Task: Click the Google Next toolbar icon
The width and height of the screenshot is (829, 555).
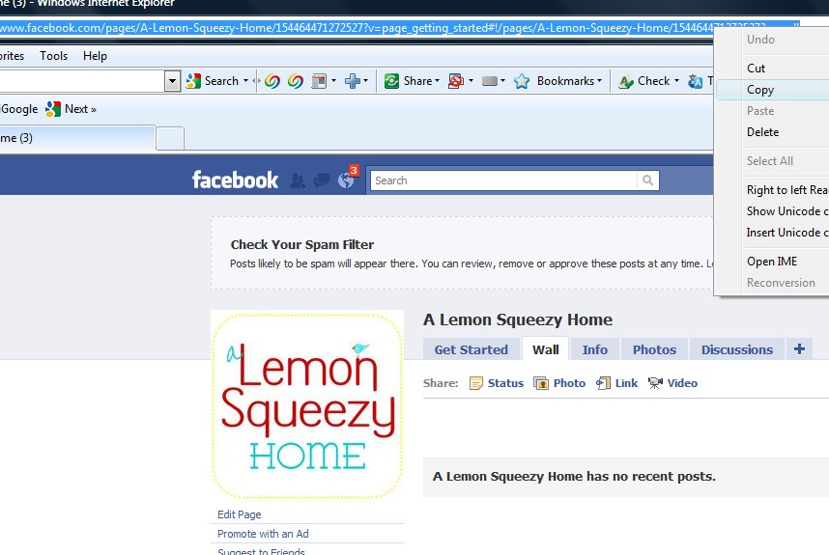Action: (x=53, y=109)
